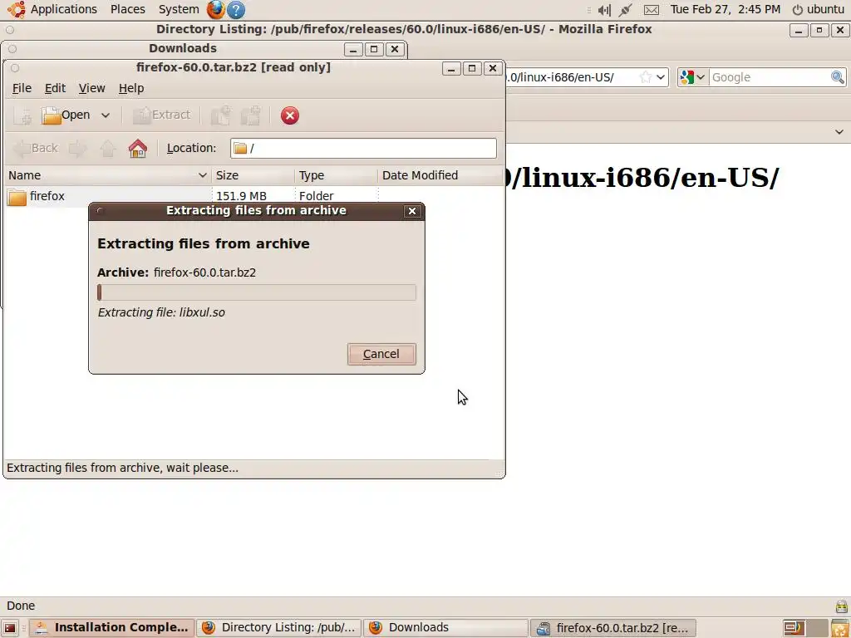Click the 151.9 MB size cell
This screenshot has height=638, width=851.
point(241,196)
